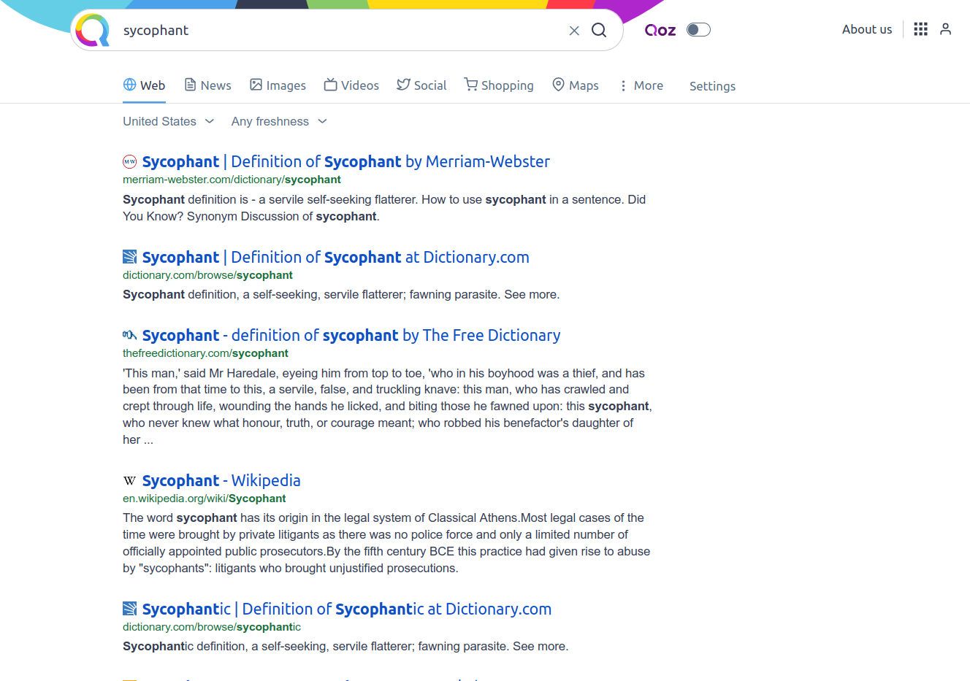The image size is (970, 681).
Task: Switch to the Images tab
Action: (278, 85)
